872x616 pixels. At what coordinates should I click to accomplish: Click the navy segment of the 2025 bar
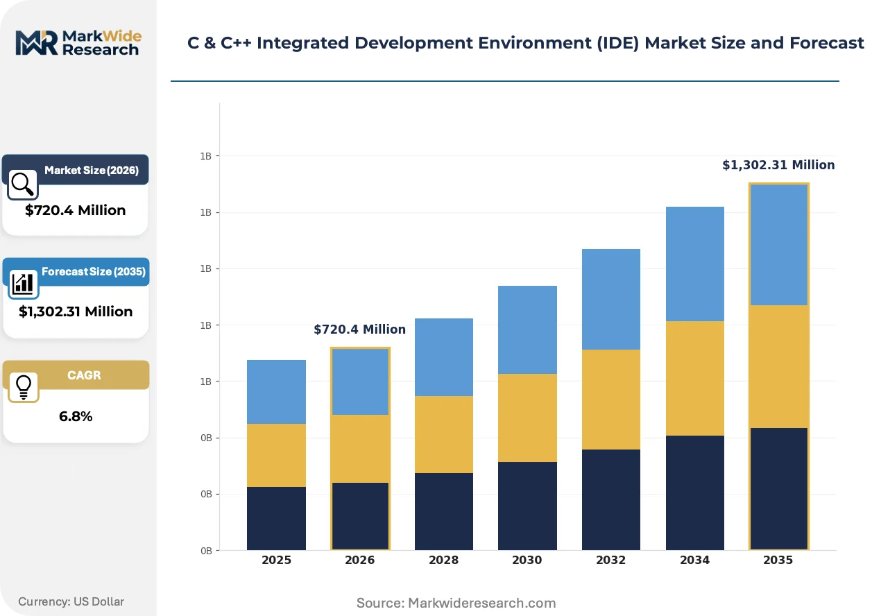pyautogui.click(x=276, y=519)
